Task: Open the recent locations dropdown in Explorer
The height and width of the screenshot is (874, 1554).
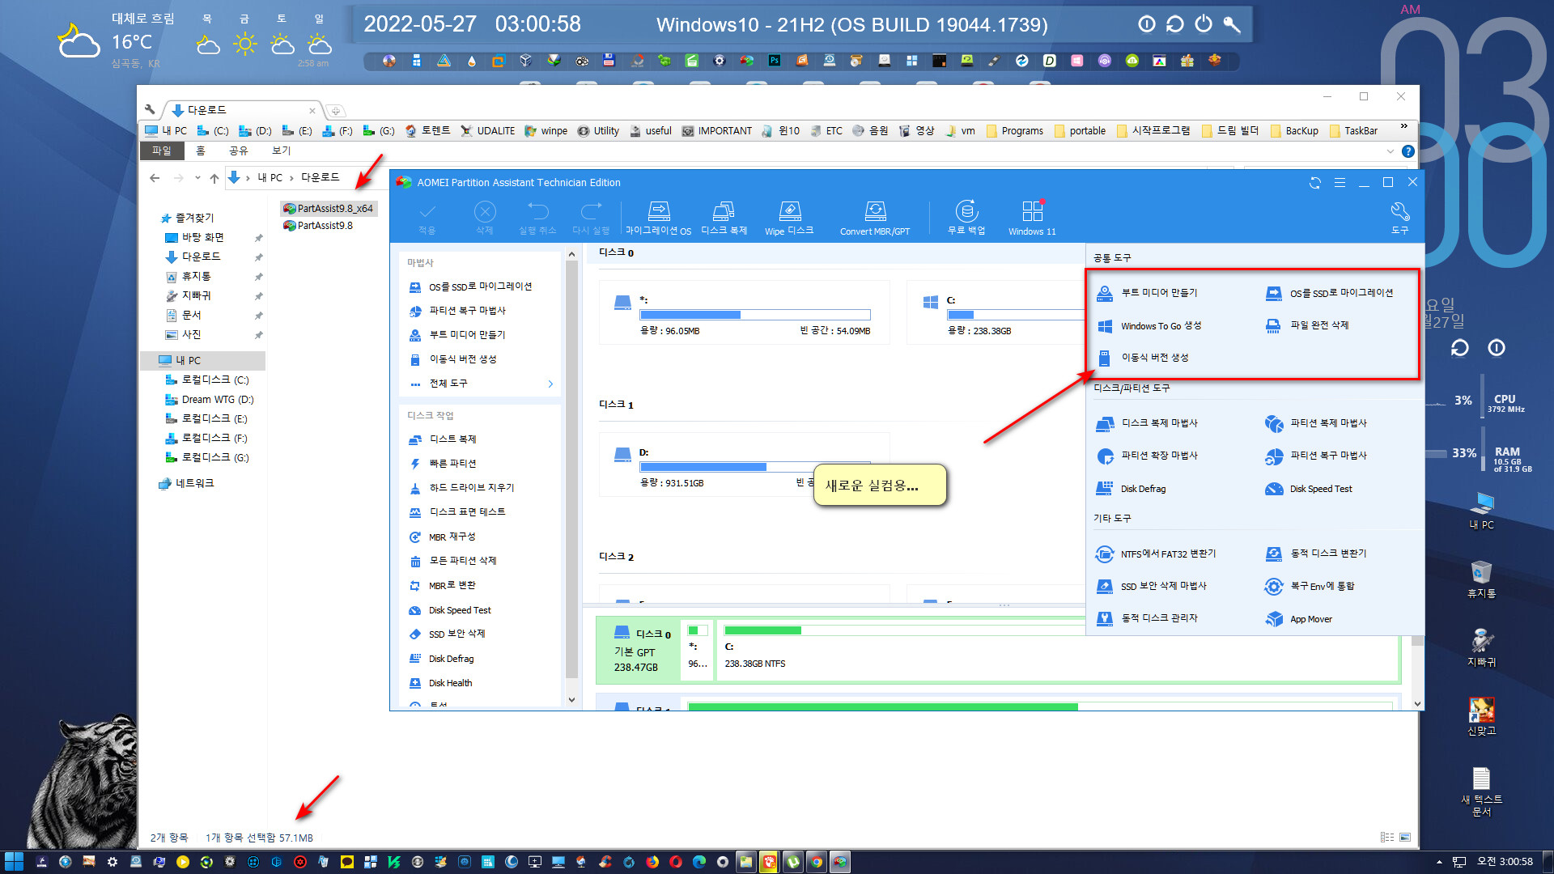Action: coord(197,178)
